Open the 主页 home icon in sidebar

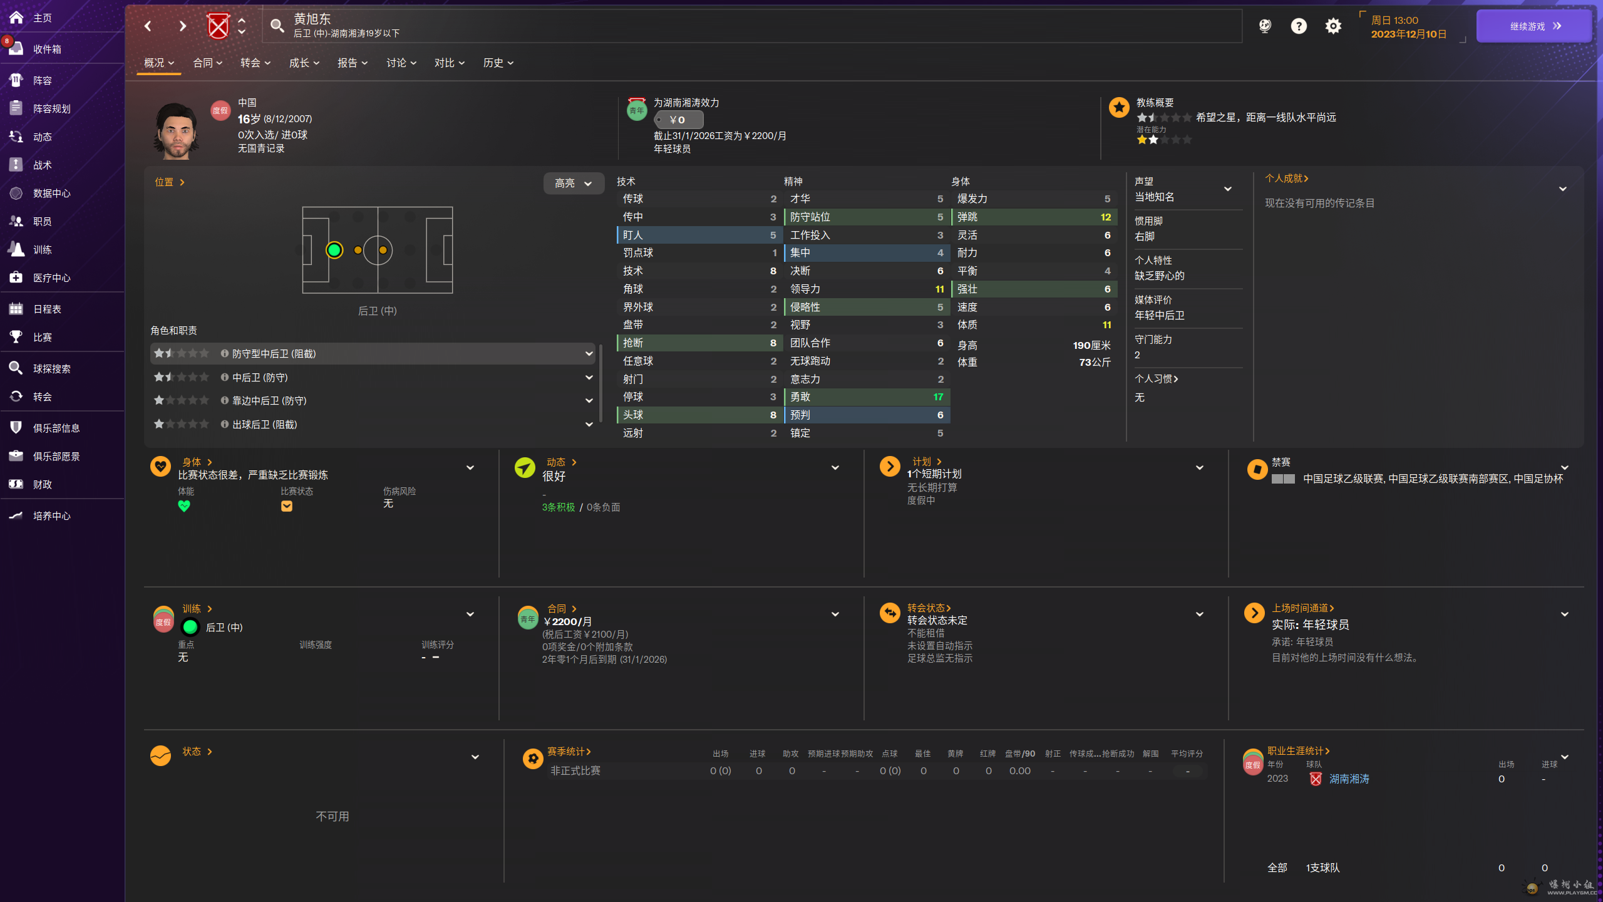coord(16,18)
